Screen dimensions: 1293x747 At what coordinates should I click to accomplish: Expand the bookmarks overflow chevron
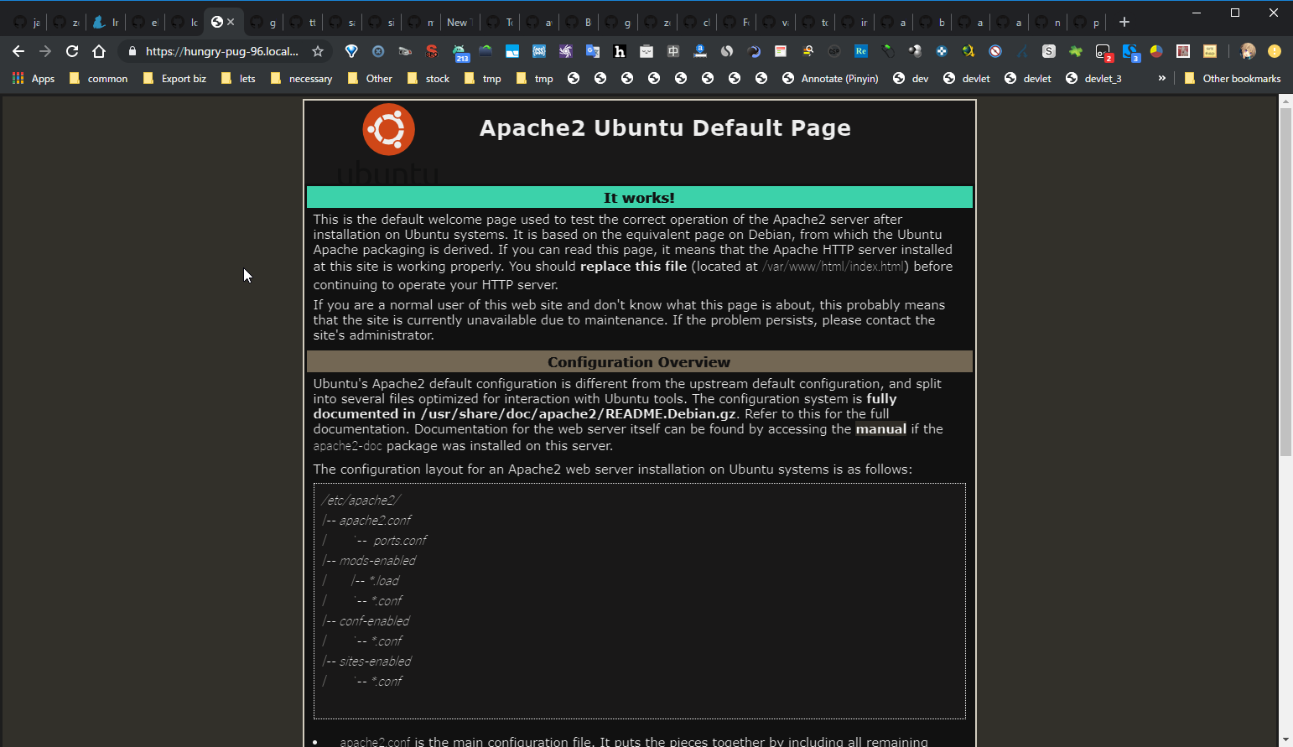coord(1161,78)
